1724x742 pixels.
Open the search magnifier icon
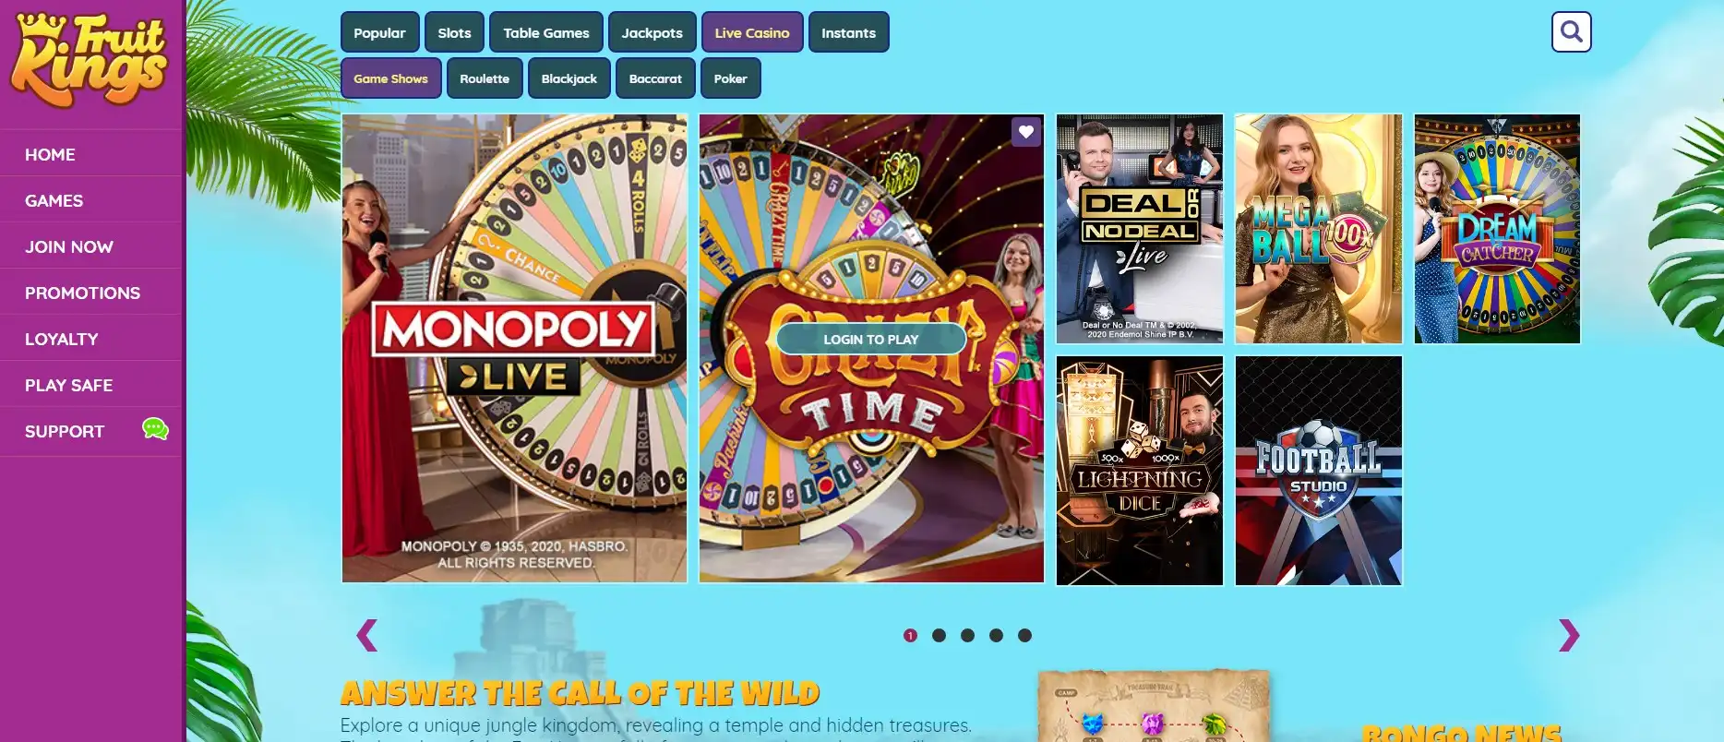pyautogui.click(x=1571, y=32)
